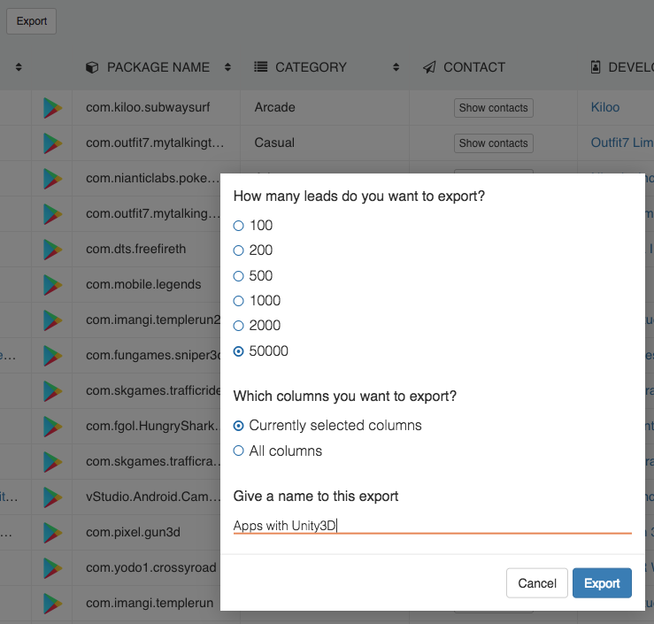The image size is (654, 624).
Task: Click Play Store icon for com.outfit7.mytalkingt row
Action: [x=52, y=143]
